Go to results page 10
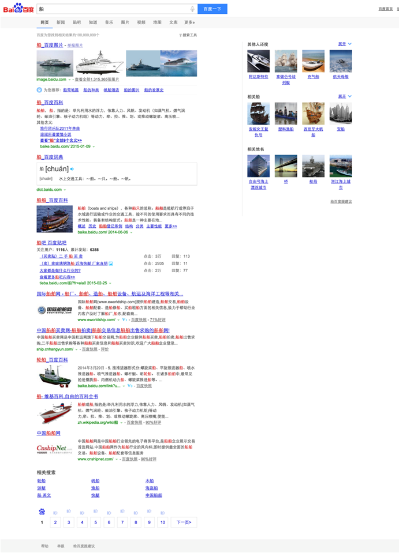 (x=163, y=522)
